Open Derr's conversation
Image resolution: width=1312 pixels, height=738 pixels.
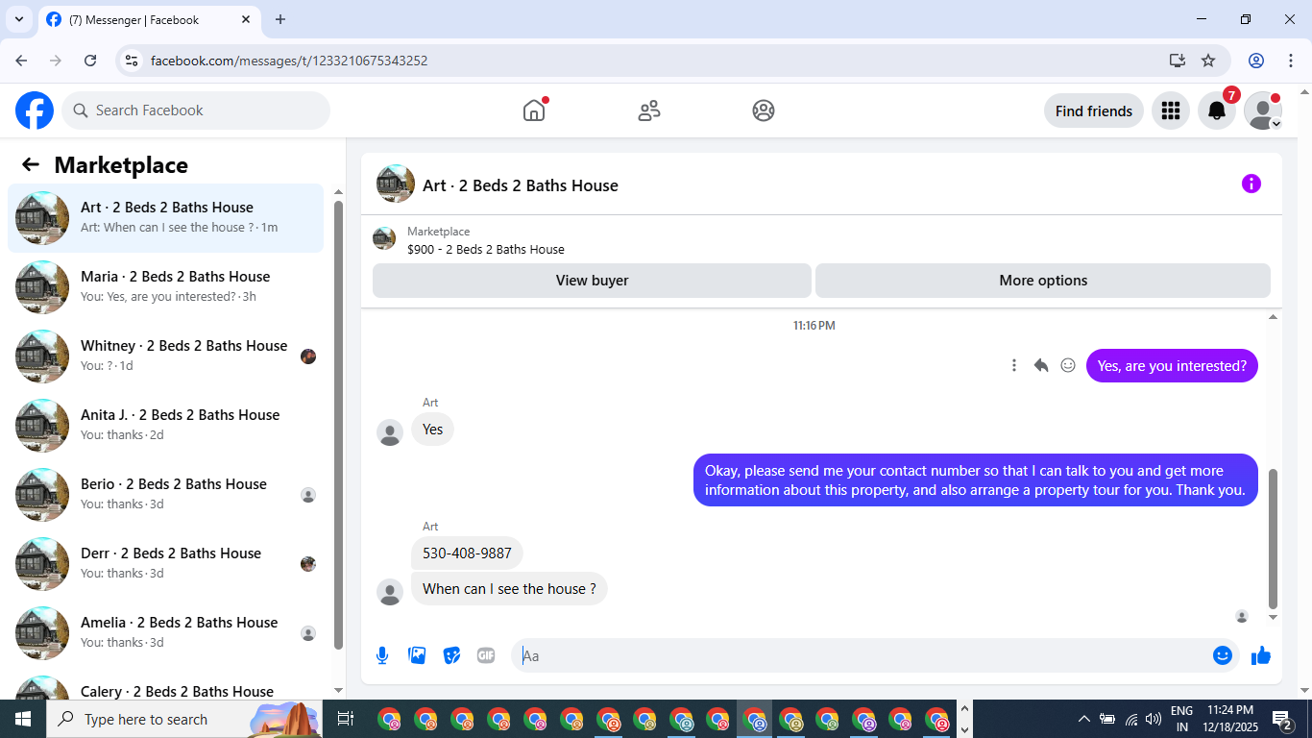(x=165, y=564)
